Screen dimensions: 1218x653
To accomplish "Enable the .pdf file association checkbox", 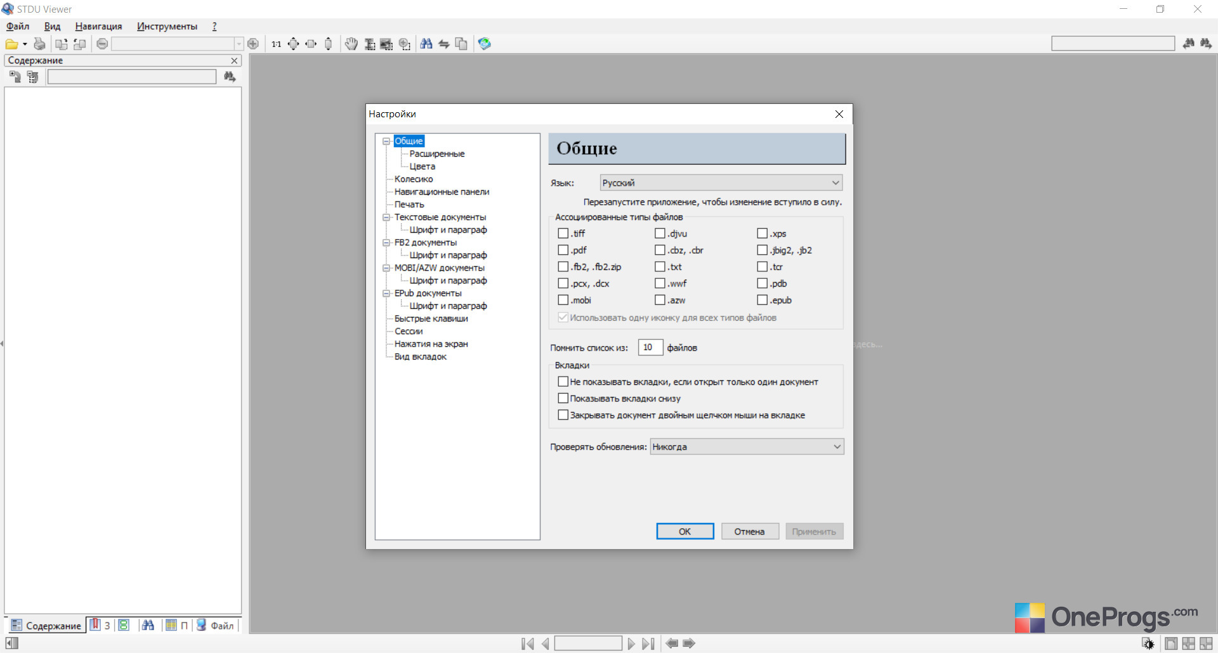I will [x=563, y=250].
